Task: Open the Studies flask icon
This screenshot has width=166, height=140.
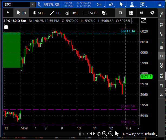Action: tap(132, 4)
